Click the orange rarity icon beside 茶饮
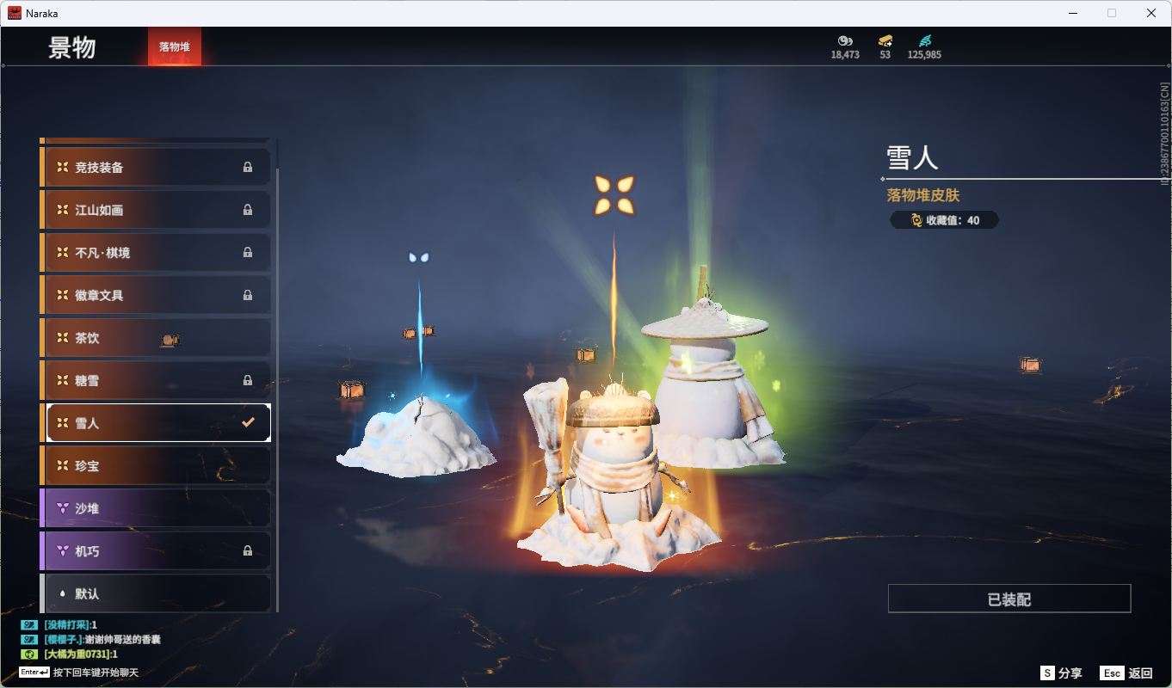Viewport: 1172px width, 688px height. click(x=62, y=338)
